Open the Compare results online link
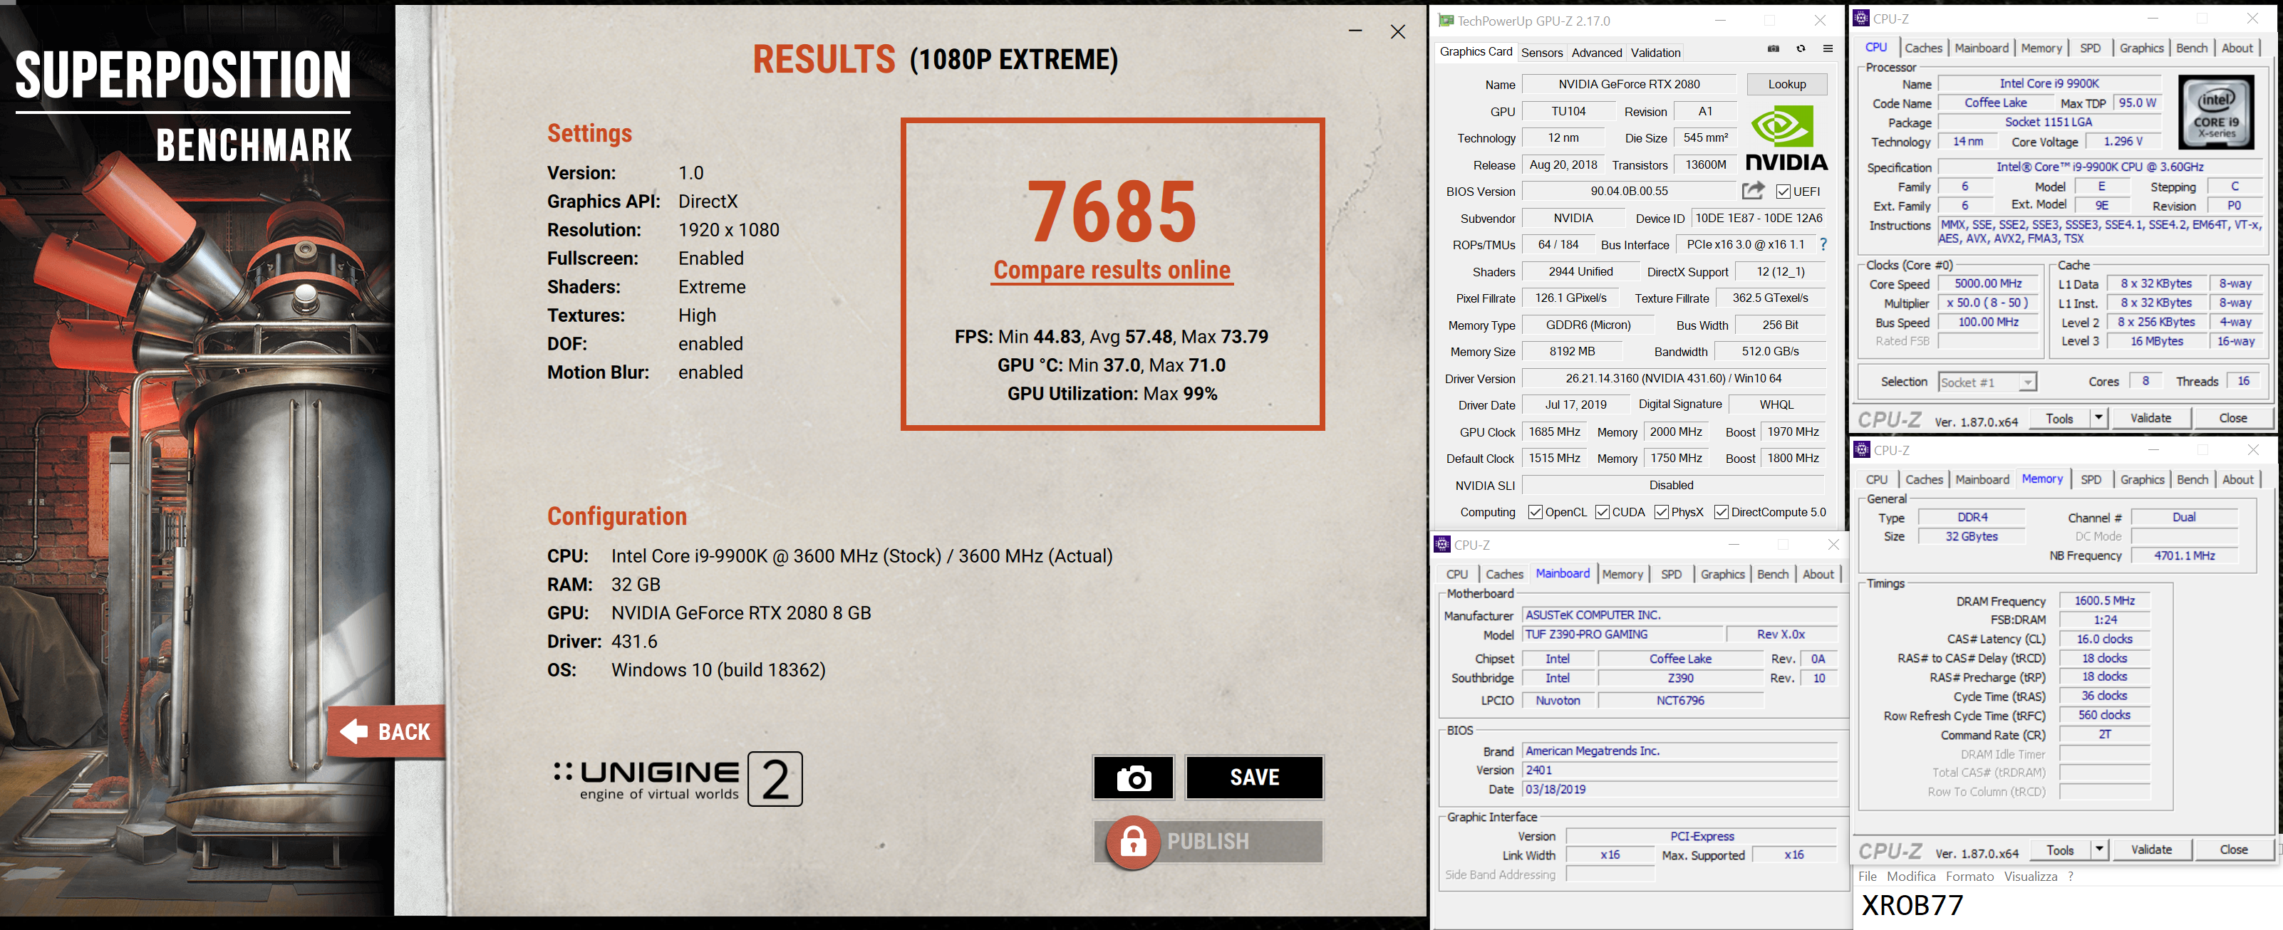 [1112, 270]
